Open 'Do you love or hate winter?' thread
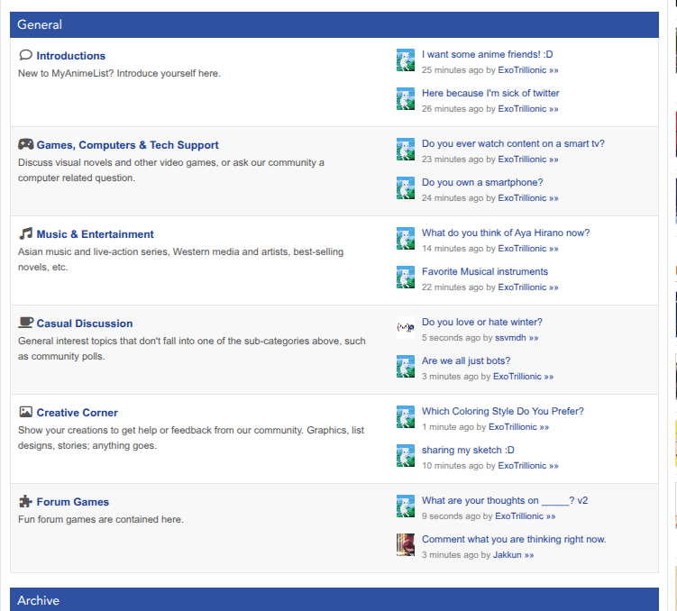The image size is (677, 611). (x=481, y=322)
